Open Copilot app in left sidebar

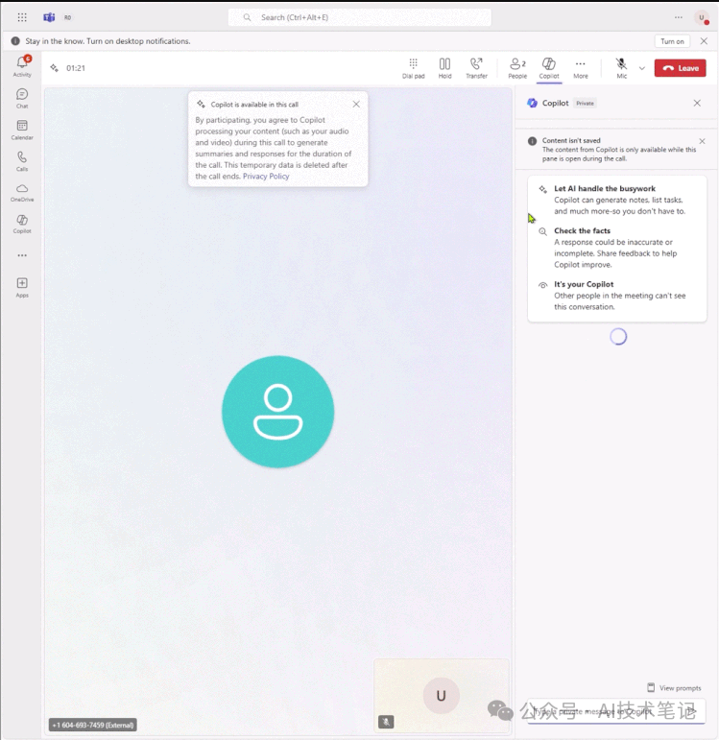[22, 224]
